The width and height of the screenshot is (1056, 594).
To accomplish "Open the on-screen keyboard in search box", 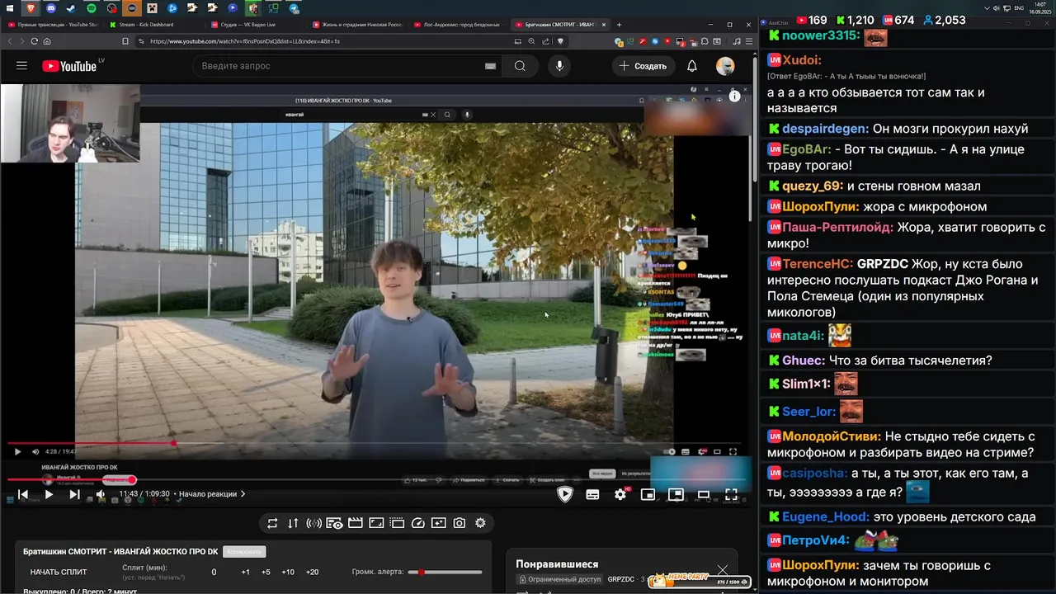I will coord(490,66).
